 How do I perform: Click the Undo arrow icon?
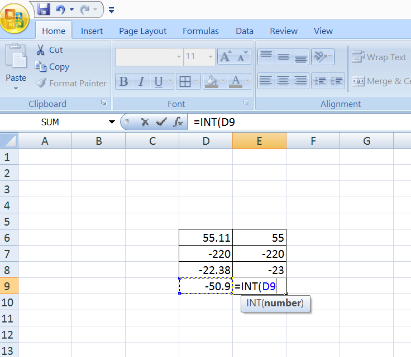pos(60,9)
